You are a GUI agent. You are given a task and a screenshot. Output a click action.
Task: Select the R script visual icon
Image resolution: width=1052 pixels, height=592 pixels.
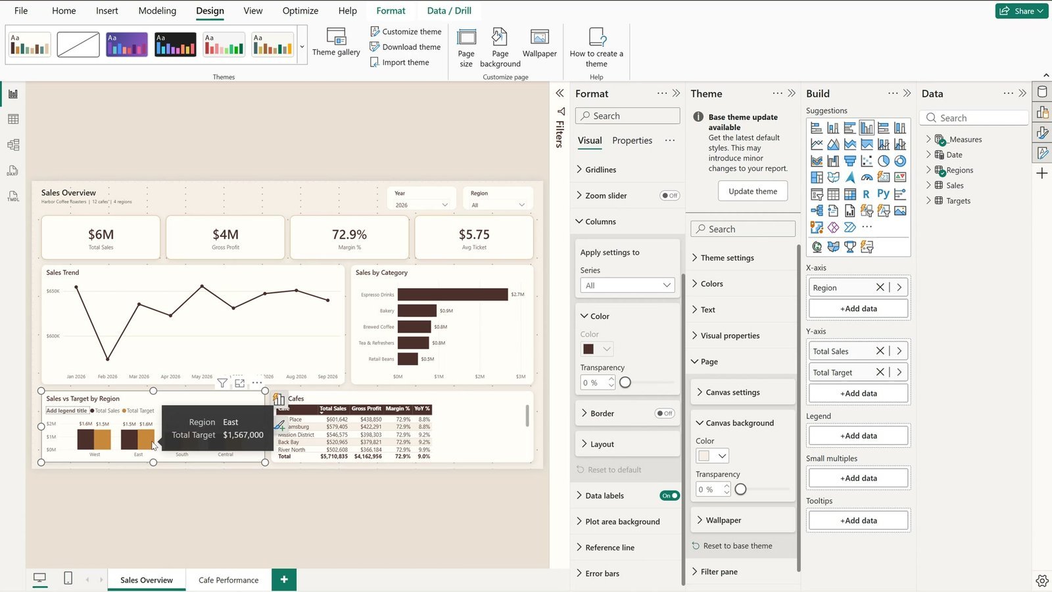(866, 194)
